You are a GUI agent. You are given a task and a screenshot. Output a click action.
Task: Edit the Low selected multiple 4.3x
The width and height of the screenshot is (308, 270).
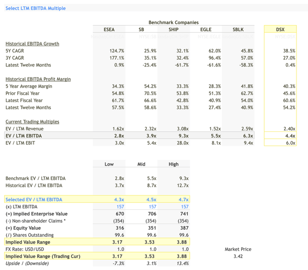pos(119,199)
